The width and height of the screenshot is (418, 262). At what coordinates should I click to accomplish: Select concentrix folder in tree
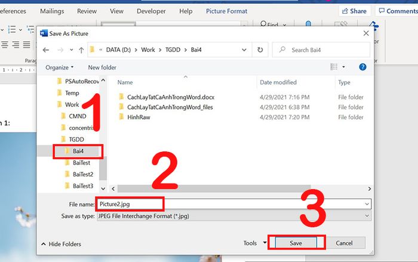pyautogui.click(x=77, y=127)
